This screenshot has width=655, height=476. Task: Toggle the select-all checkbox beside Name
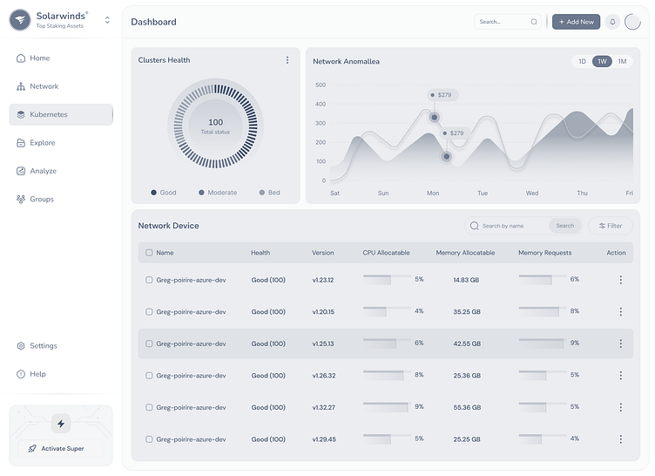[149, 253]
